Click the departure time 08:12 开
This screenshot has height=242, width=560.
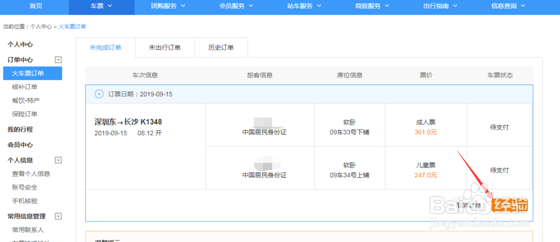tap(150, 134)
